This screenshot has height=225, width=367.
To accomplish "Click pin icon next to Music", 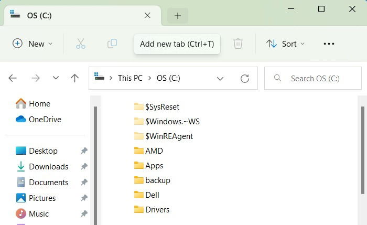I will click(84, 214).
